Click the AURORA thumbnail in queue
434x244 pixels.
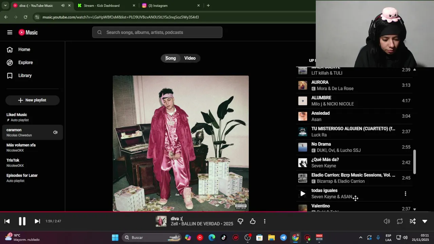click(303, 85)
